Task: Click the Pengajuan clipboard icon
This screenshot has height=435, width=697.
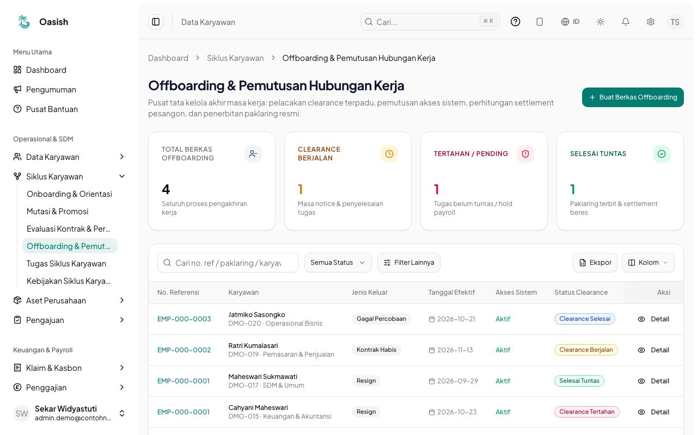Action: pos(17,320)
